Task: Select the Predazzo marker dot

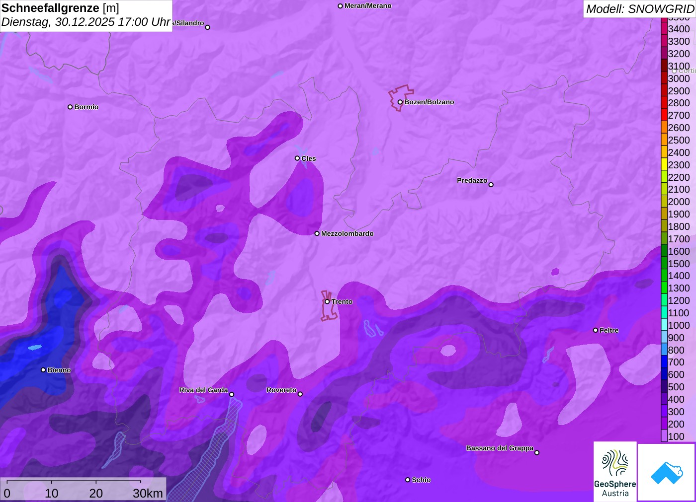Action: [x=491, y=185]
